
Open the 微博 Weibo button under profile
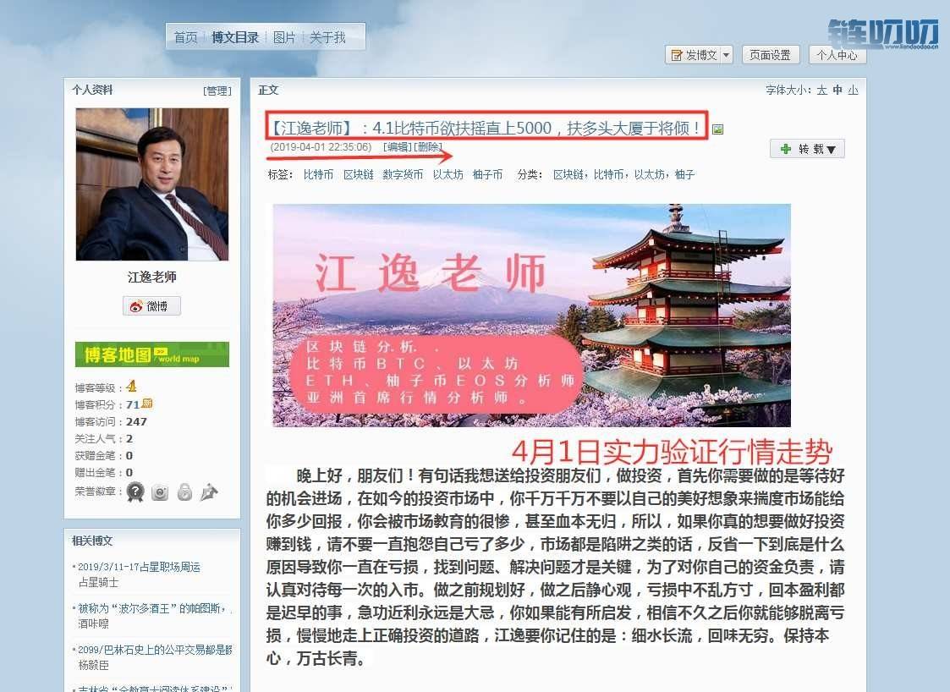pos(151,306)
